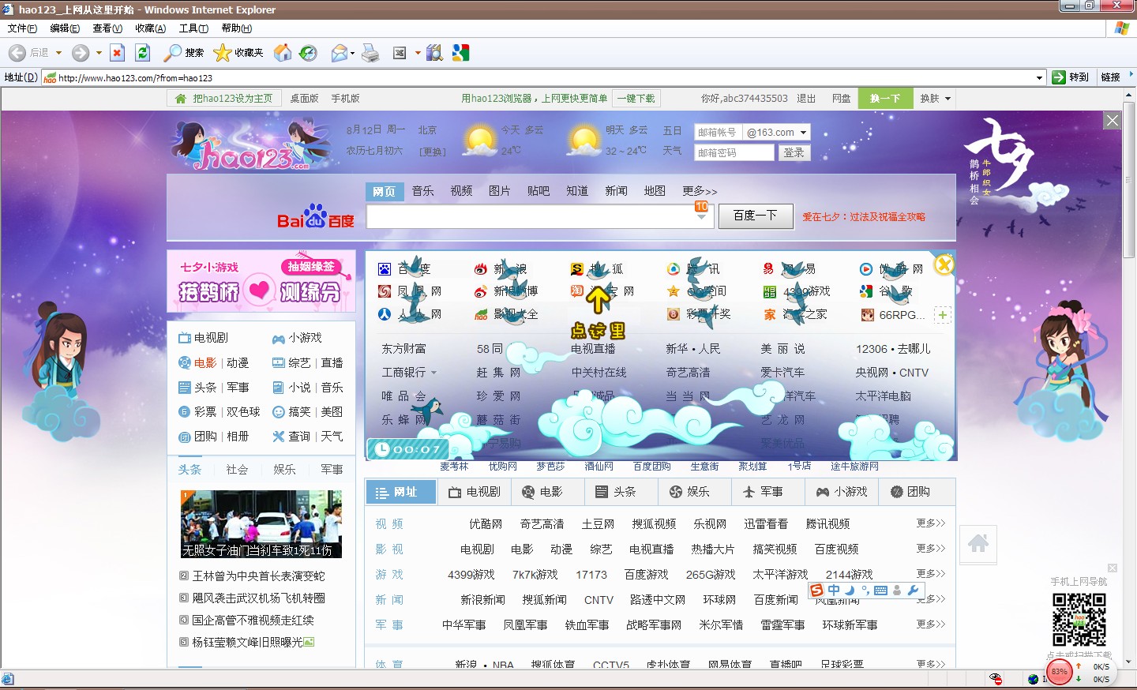Open the 文件(F) menu
The width and height of the screenshot is (1137, 690).
(22, 28)
